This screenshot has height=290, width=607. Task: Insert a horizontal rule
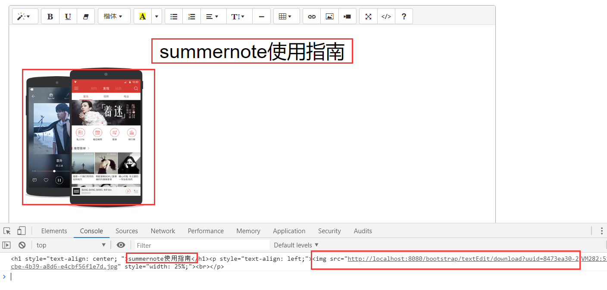click(262, 16)
